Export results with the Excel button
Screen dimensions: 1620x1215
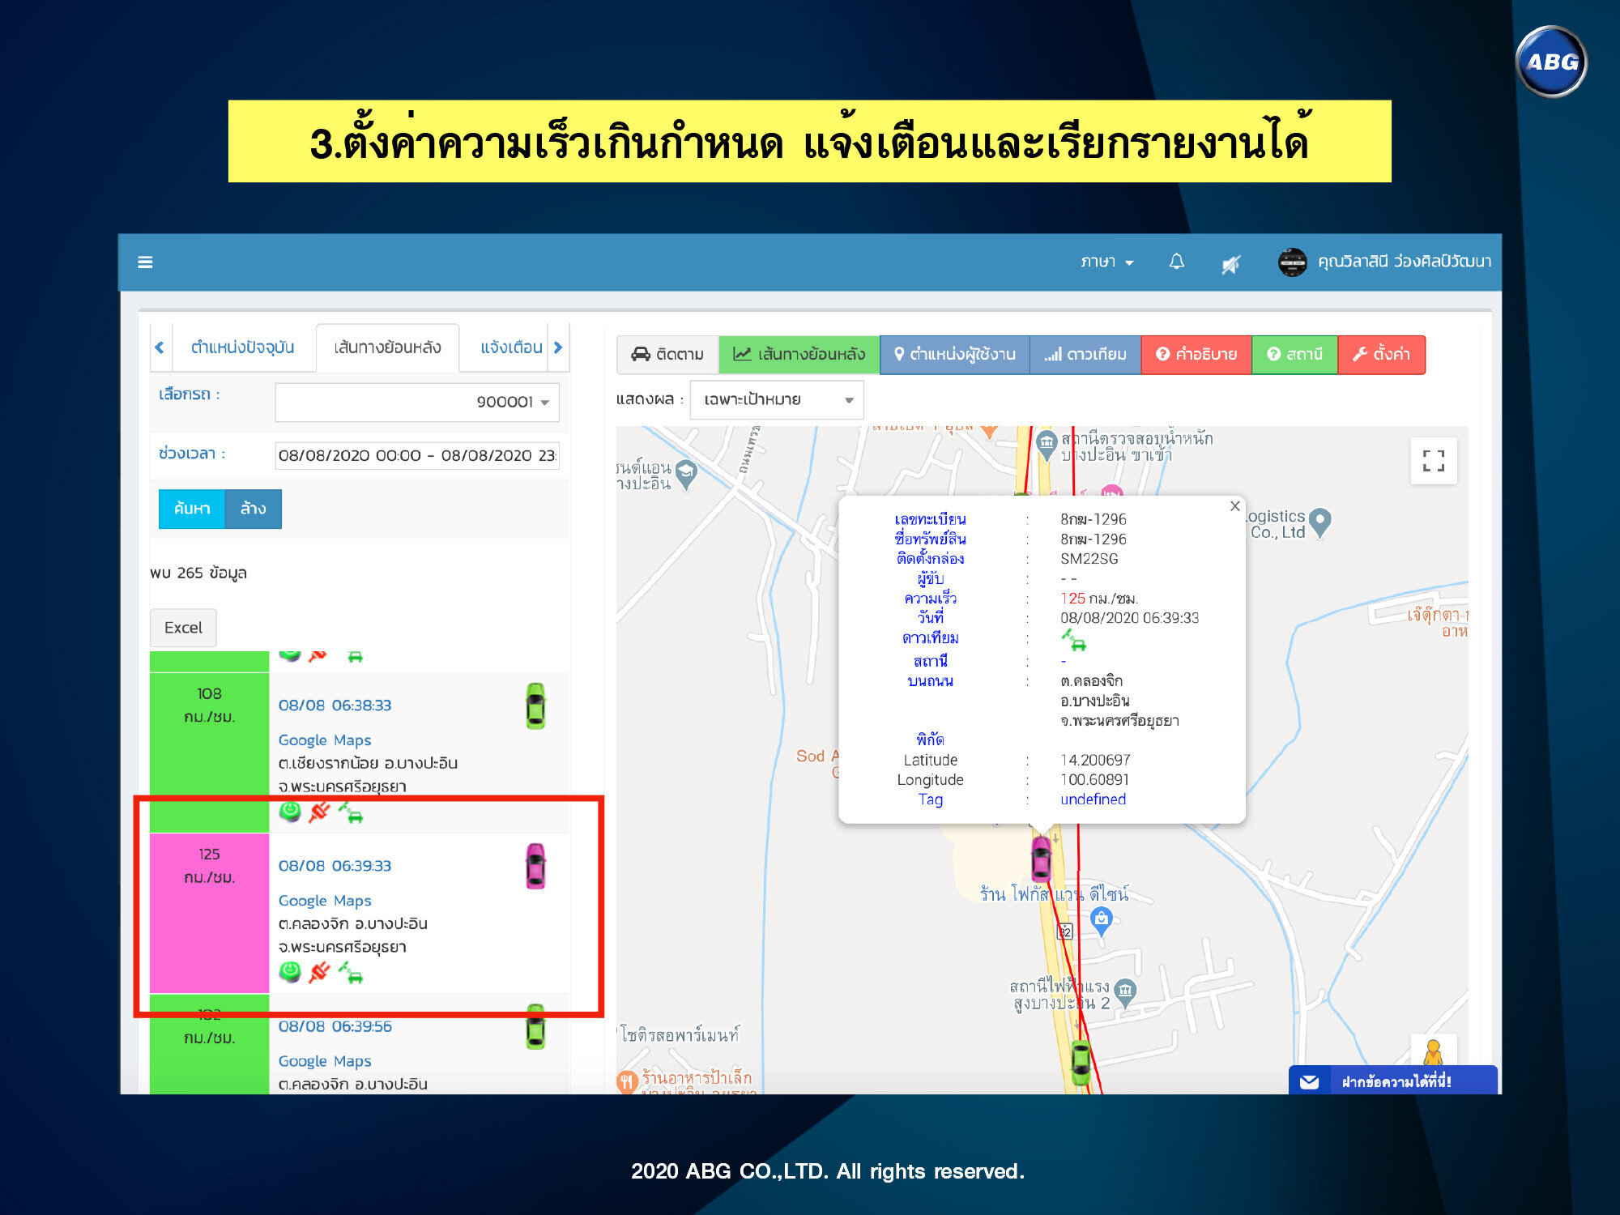183,628
